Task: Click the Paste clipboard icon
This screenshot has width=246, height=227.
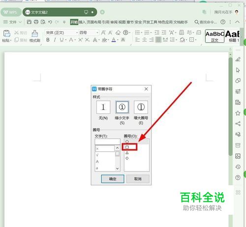Action: [x=7, y=33]
